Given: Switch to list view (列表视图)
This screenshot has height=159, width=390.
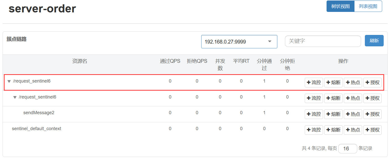Looking at the screenshot, I should pyautogui.click(x=368, y=6).
